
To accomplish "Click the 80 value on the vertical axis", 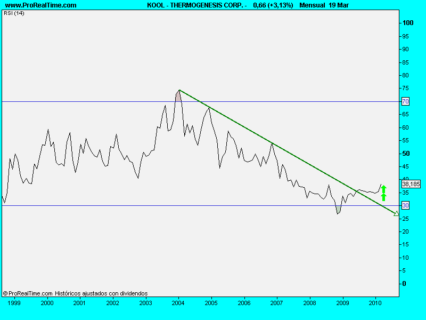I will pyautogui.click(x=405, y=75).
